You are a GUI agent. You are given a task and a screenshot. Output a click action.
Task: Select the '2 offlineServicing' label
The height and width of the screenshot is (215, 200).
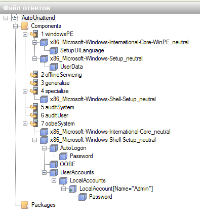coord(61,75)
